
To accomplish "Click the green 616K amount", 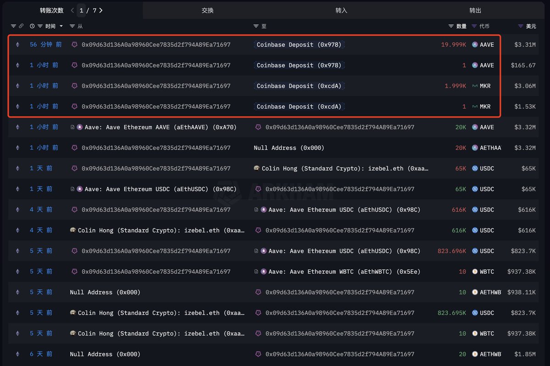I will pyautogui.click(x=459, y=230).
